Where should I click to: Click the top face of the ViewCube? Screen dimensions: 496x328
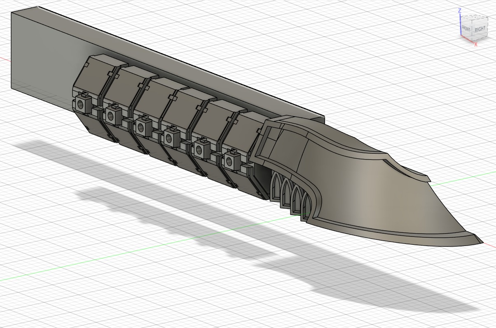473,18
